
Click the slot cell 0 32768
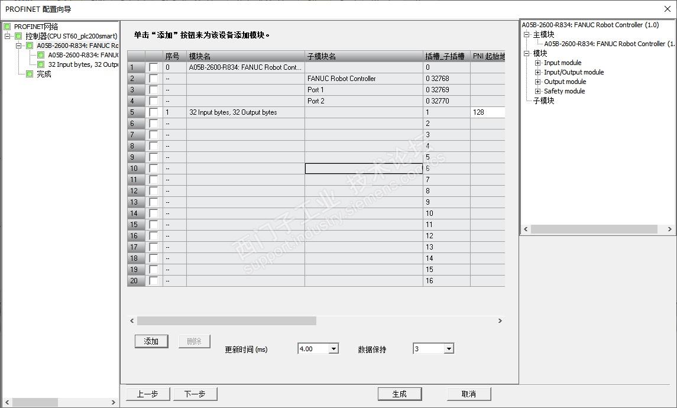coord(446,79)
